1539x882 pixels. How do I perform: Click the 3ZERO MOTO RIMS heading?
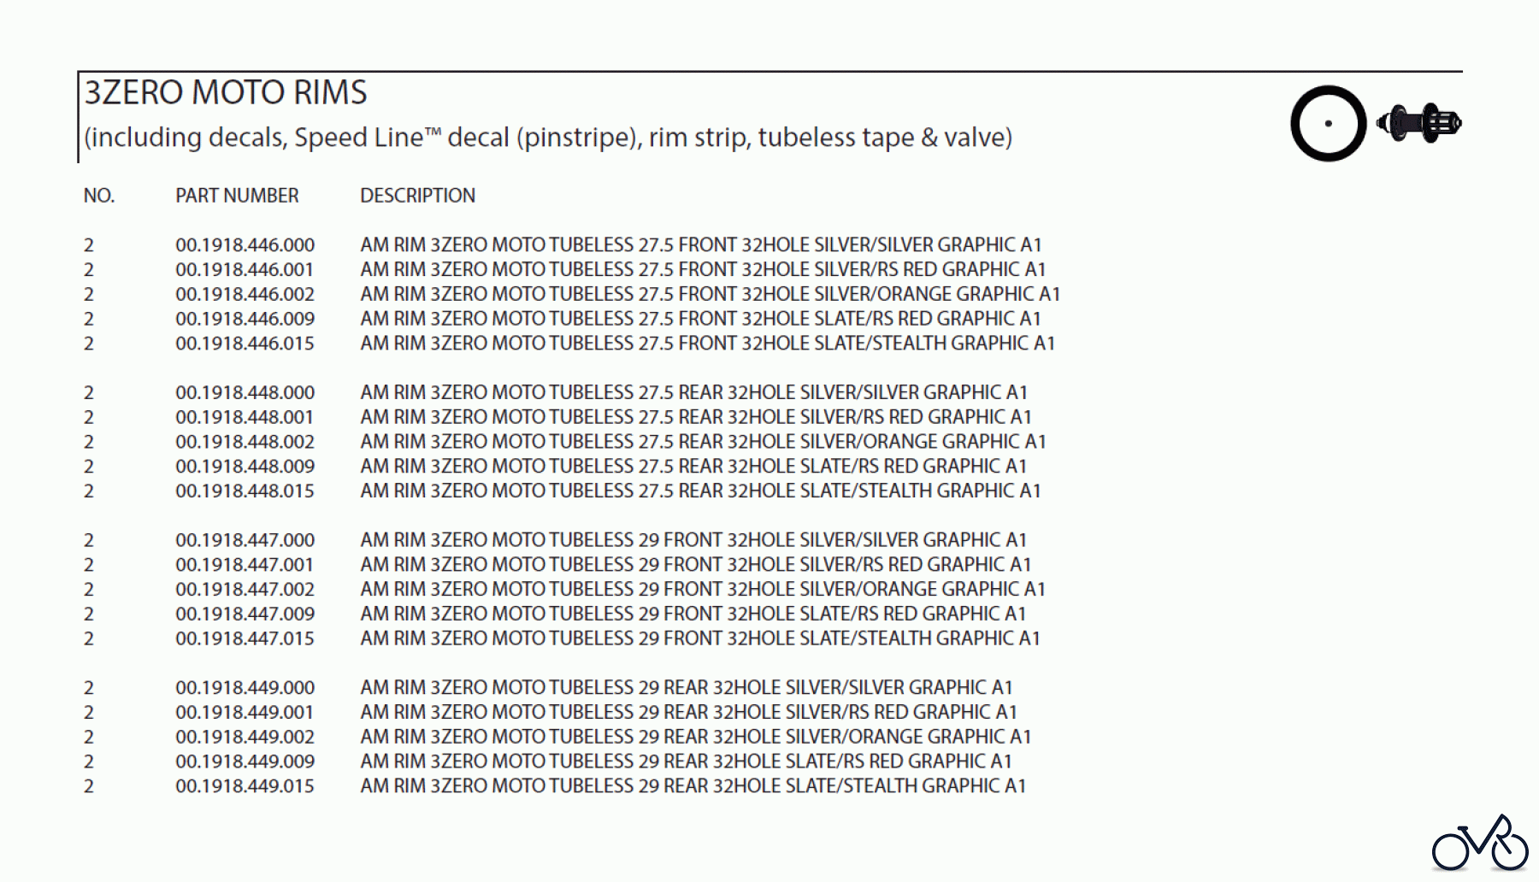(226, 92)
